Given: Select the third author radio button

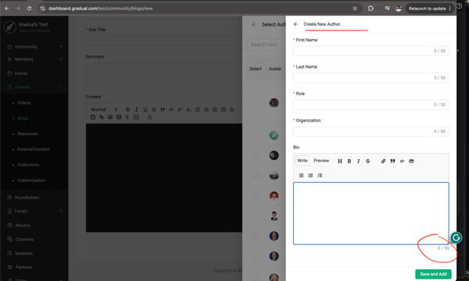Looking at the screenshot, I should click(x=256, y=155).
